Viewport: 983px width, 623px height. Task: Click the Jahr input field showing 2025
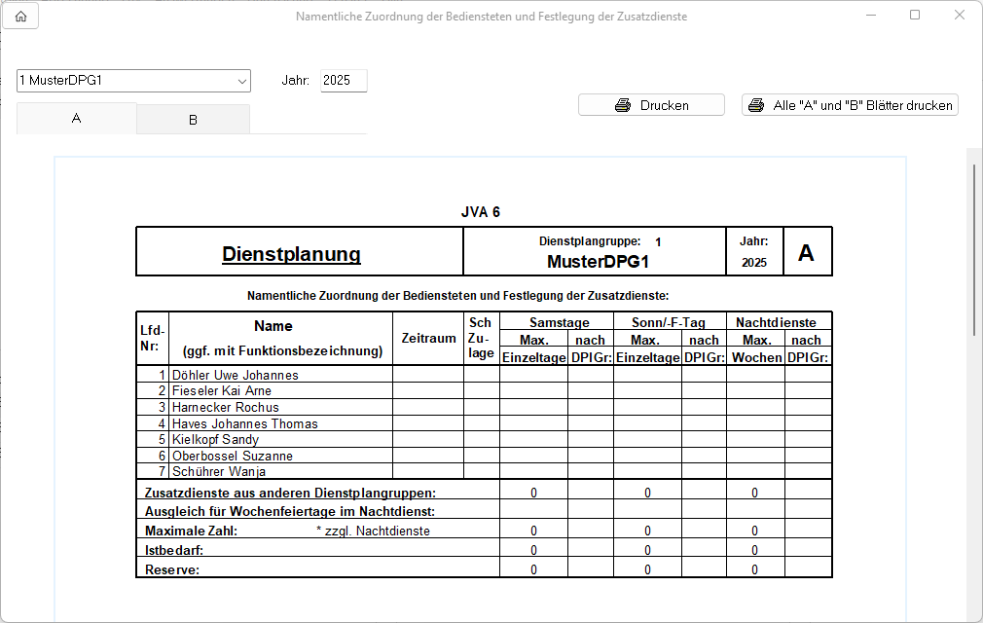(x=344, y=81)
